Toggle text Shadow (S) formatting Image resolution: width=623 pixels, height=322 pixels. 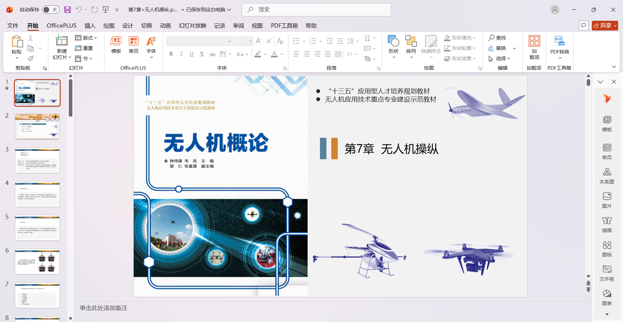tap(202, 54)
